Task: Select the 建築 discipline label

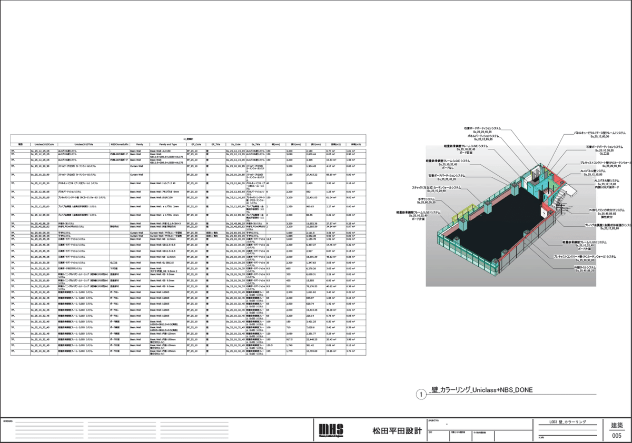Action: click(x=616, y=424)
